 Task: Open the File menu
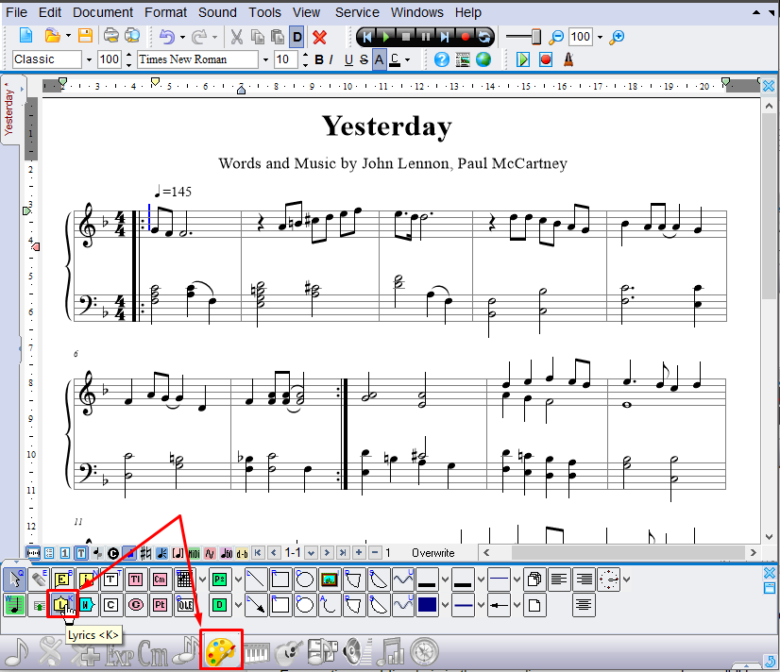[x=16, y=12]
